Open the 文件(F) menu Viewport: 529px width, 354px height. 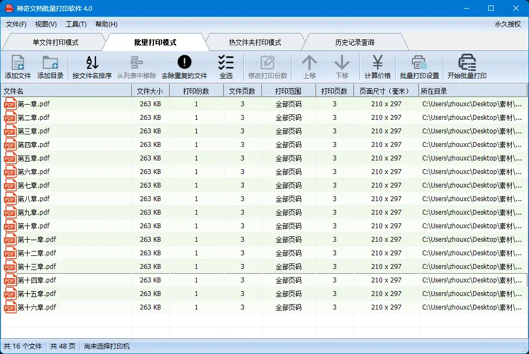[16, 24]
